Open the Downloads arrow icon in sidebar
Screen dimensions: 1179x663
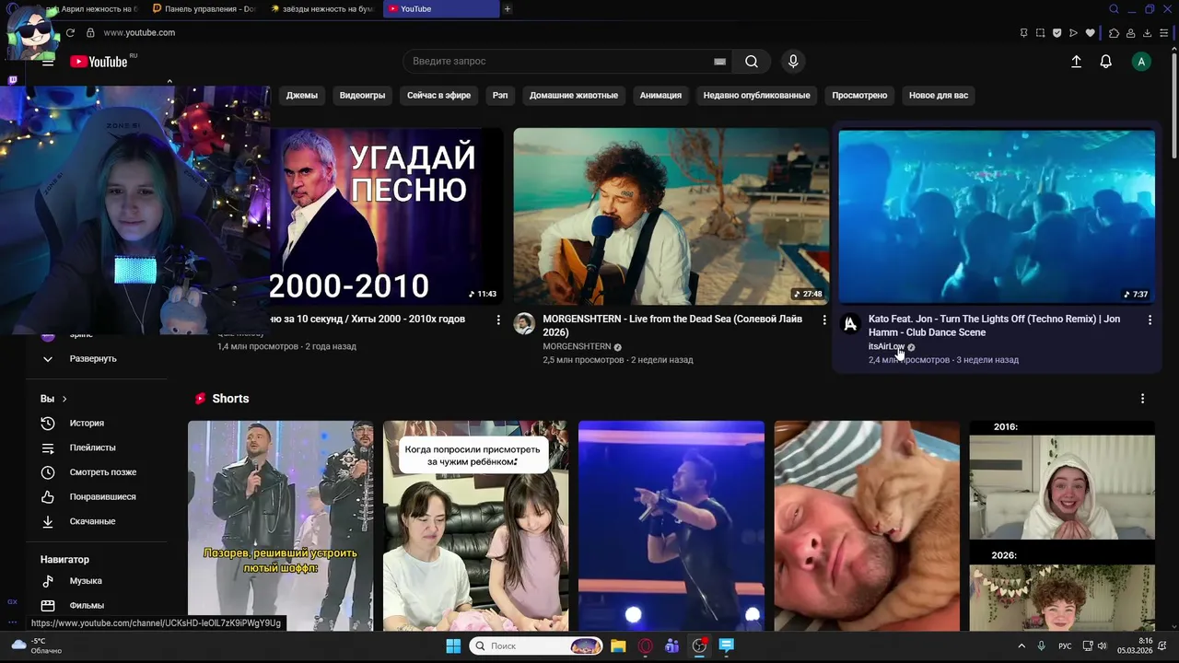48,521
